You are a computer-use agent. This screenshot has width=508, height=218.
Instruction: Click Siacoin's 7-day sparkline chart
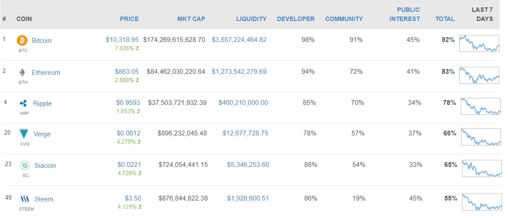click(x=482, y=168)
